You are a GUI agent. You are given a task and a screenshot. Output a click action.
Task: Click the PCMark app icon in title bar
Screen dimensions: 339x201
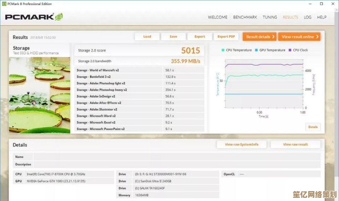(4, 4)
